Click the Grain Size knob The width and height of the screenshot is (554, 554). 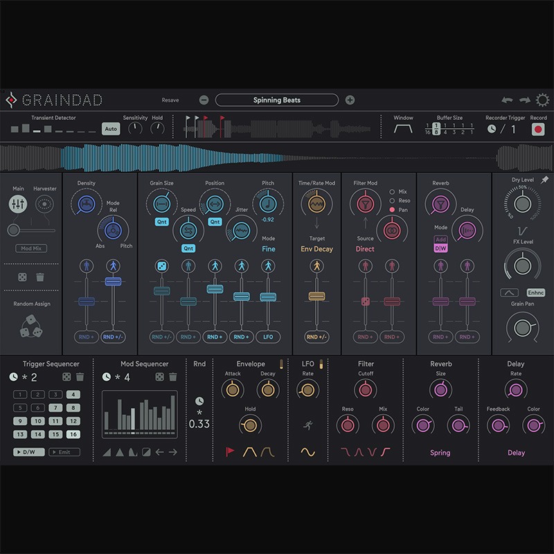pos(162,204)
